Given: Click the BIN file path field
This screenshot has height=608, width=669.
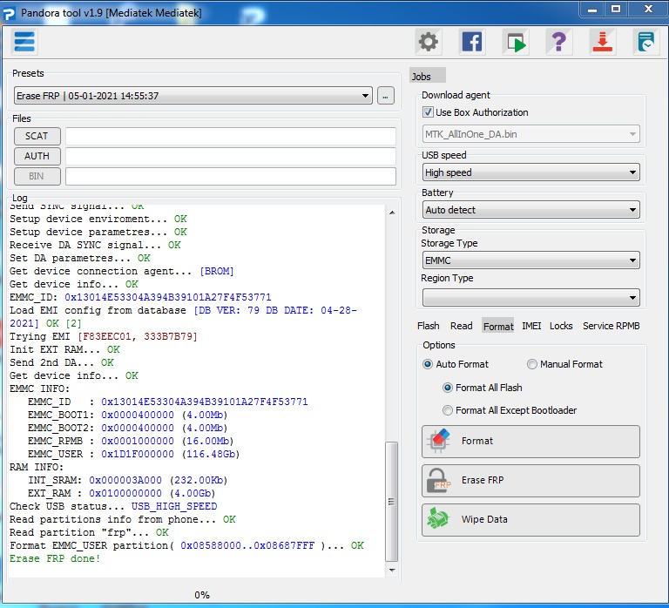Looking at the screenshot, I should 230,176.
